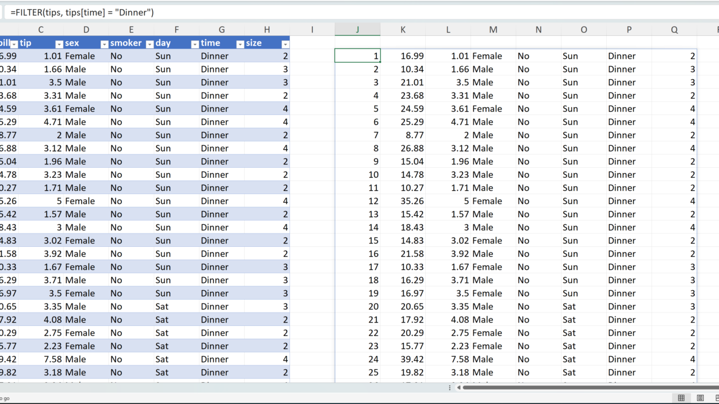Switch to Page Layout view

click(700, 398)
